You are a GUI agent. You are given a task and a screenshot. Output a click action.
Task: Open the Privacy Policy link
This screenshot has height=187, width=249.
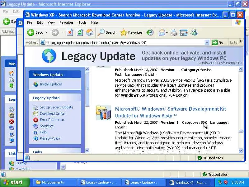[50, 138]
